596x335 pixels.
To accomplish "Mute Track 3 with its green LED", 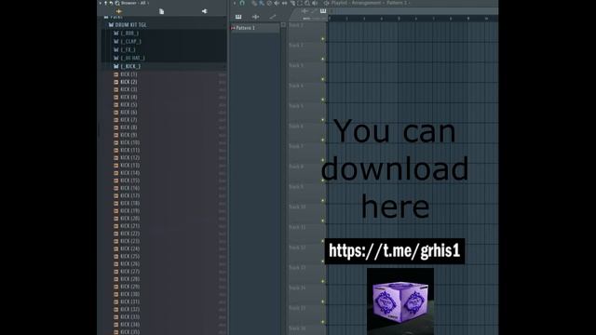I will 323,79.
